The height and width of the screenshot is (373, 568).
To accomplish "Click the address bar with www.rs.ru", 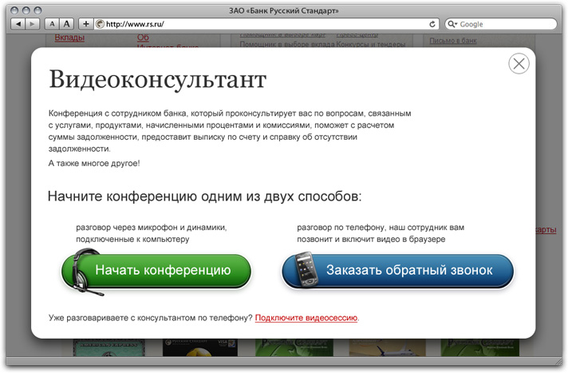I will tap(263, 24).
